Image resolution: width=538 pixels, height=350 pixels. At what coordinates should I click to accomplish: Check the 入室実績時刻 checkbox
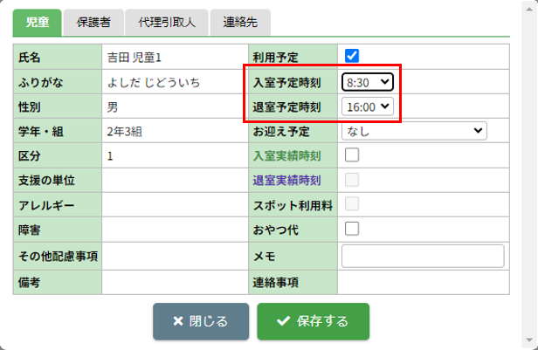pyautogui.click(x=352, y=155)
